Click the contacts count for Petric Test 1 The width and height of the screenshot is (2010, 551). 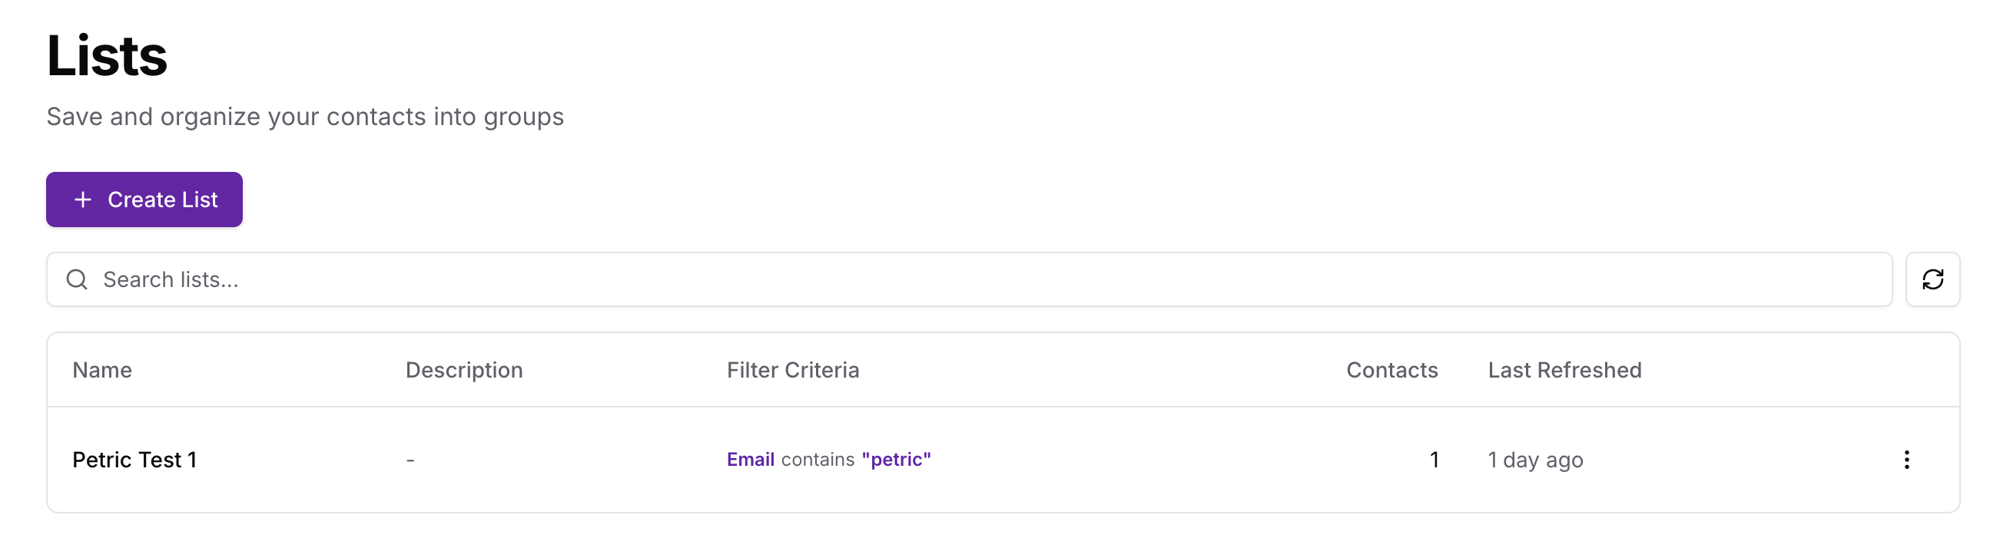click(1434, 460)
